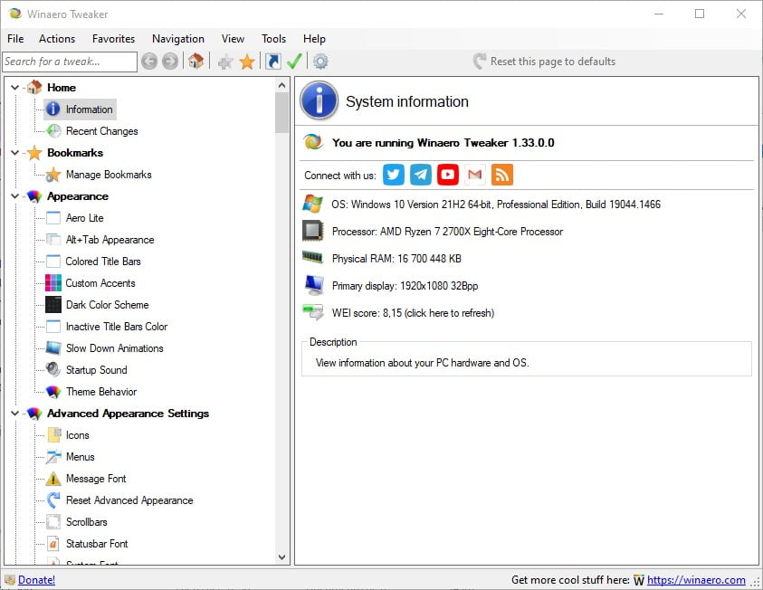Click the Processor AMD Ryzen text

tap(447, 232)
